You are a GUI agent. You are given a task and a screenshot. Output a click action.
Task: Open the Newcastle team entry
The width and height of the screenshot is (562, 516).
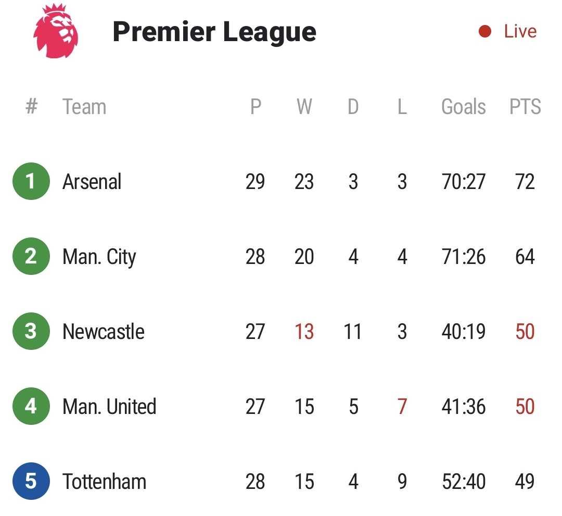tap(103, 331)
